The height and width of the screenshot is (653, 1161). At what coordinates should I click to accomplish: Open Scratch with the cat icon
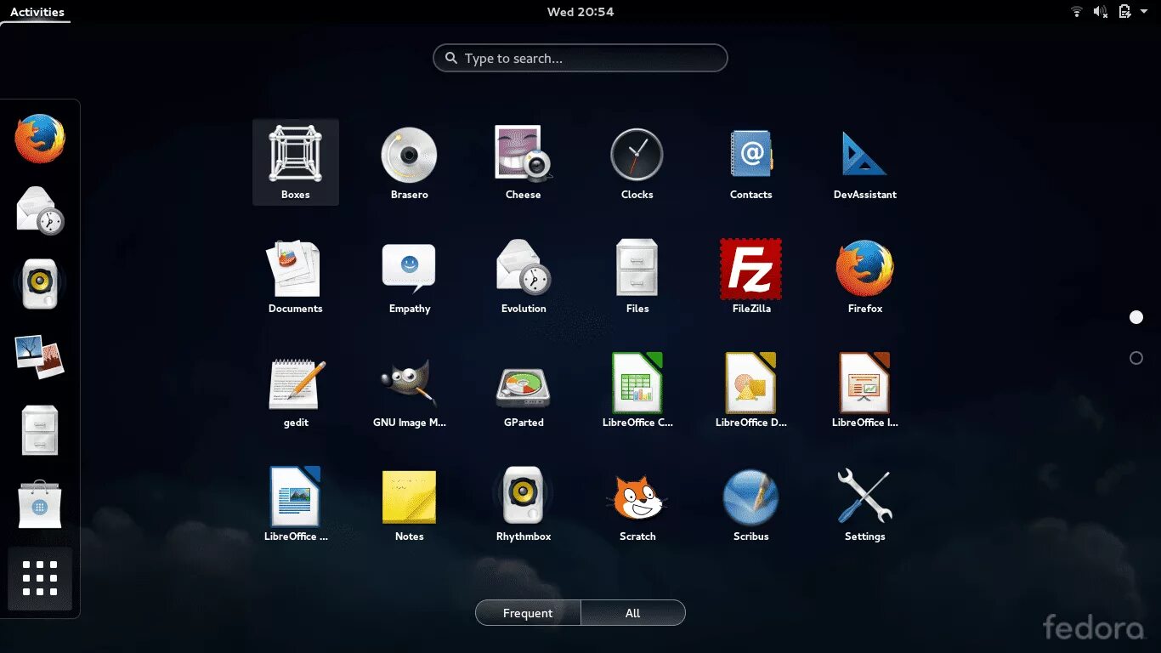point(637,503)
